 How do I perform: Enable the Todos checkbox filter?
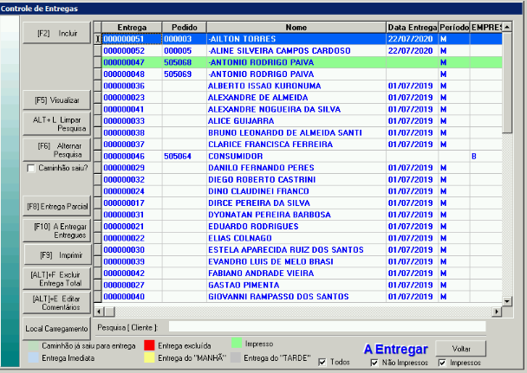coord(322,362)
